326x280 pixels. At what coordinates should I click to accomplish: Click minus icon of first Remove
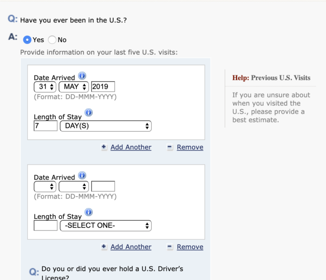click(170, 147)
